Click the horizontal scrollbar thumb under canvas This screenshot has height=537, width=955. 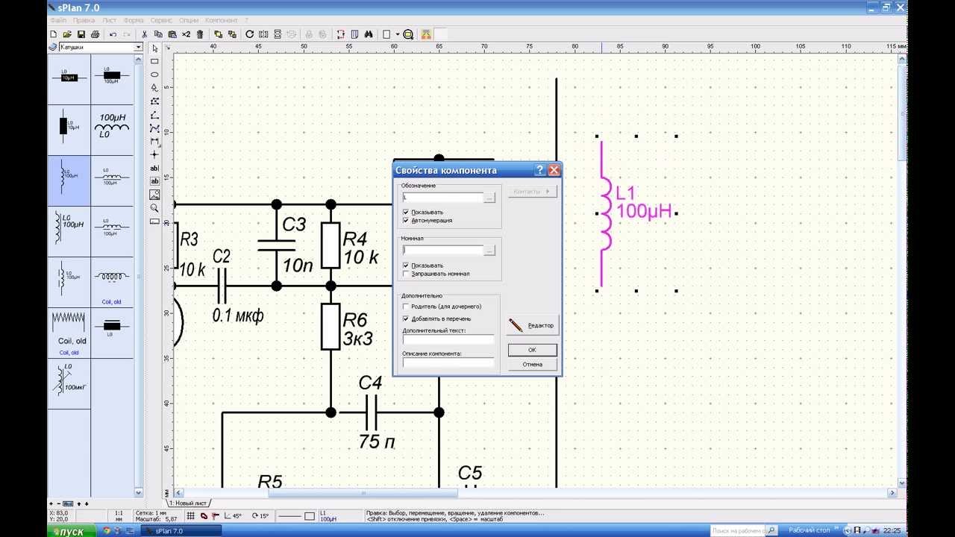pos(363,493)
